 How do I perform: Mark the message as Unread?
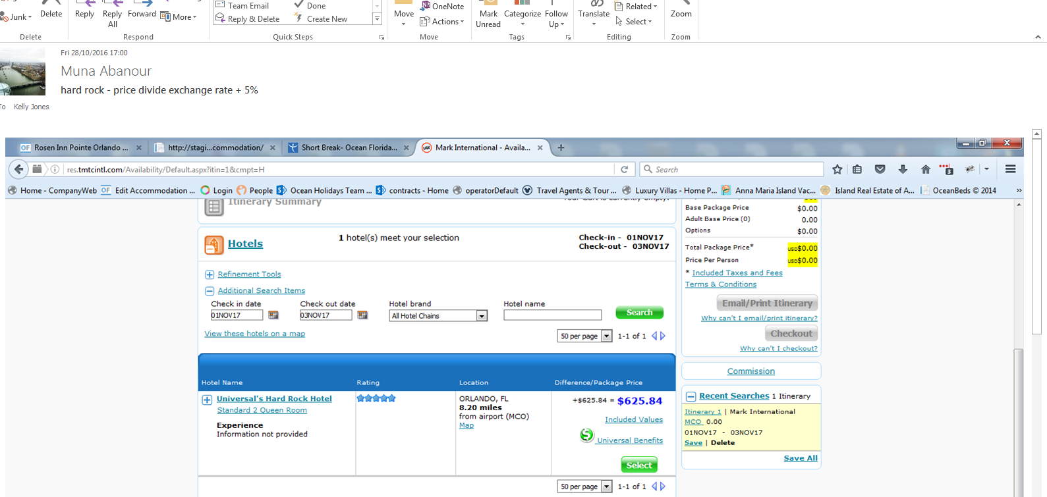[x=488, y=14]
